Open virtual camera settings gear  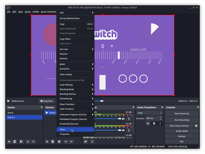point(196,126)
